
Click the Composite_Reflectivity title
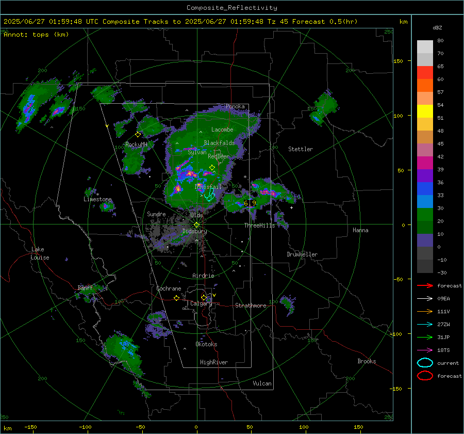coord(232,8)
